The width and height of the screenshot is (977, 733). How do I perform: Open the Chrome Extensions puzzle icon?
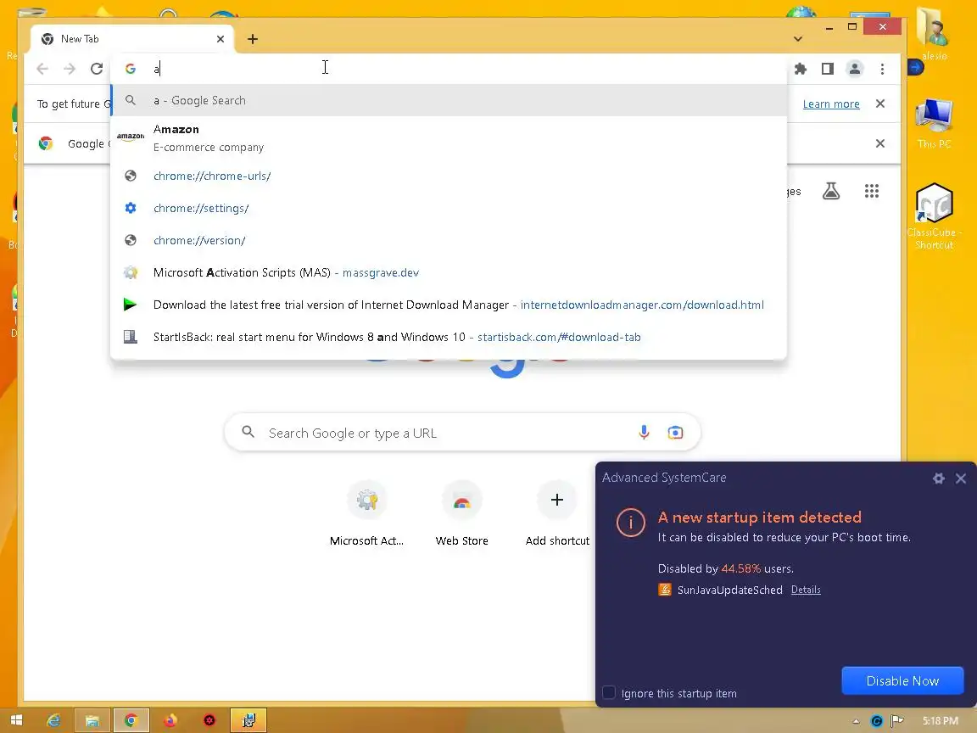tap(800, 69)
